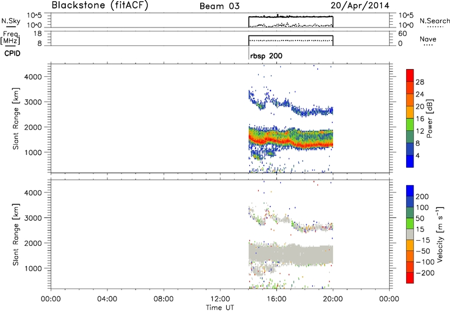Click the date '20/Apr/2014'
The image size is (450, 311).
click(x=360, y=6)
